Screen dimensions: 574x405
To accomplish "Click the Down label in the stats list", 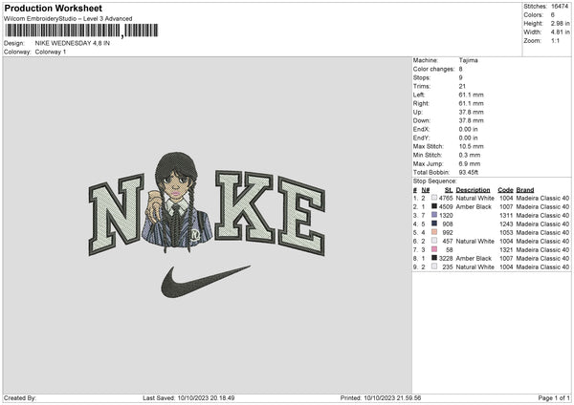I will 421,120.
